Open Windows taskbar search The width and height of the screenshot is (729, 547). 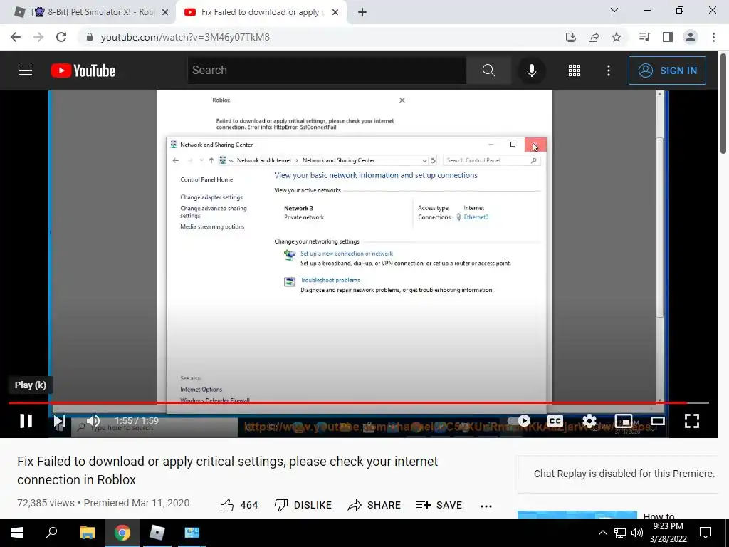(x=51, y=533)
